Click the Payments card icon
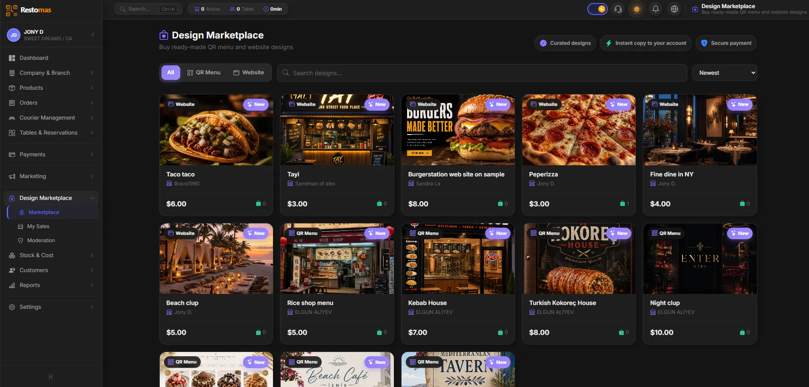Screen dimensions: 809x387 coord(12,155)
